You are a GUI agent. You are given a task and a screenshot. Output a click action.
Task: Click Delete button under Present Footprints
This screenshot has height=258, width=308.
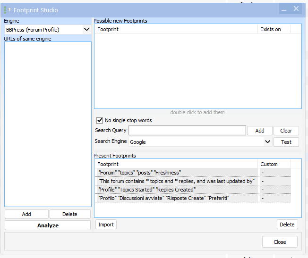coord(287,225)
